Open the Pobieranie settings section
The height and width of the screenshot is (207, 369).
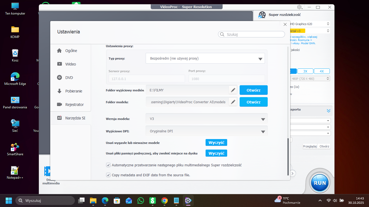point(73,91)
